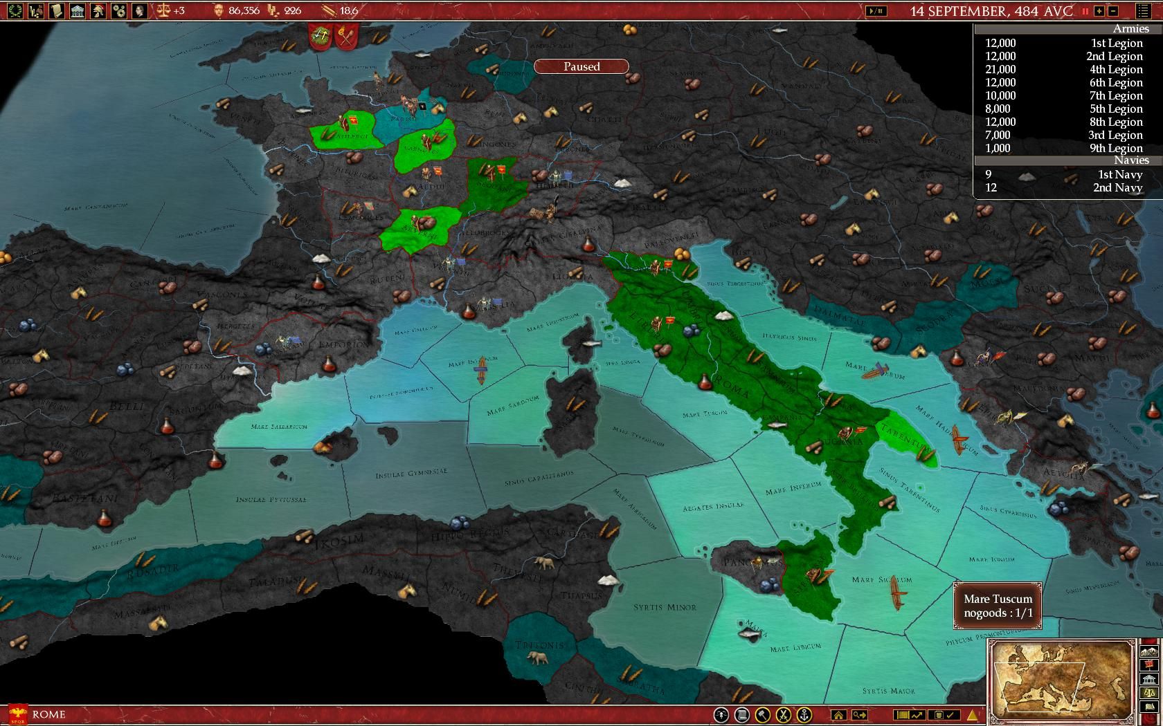Viewport: 1163px width, 726px height.
Task: Click the date 14 September, 484 AVC
Action: [x=991, y=11]
